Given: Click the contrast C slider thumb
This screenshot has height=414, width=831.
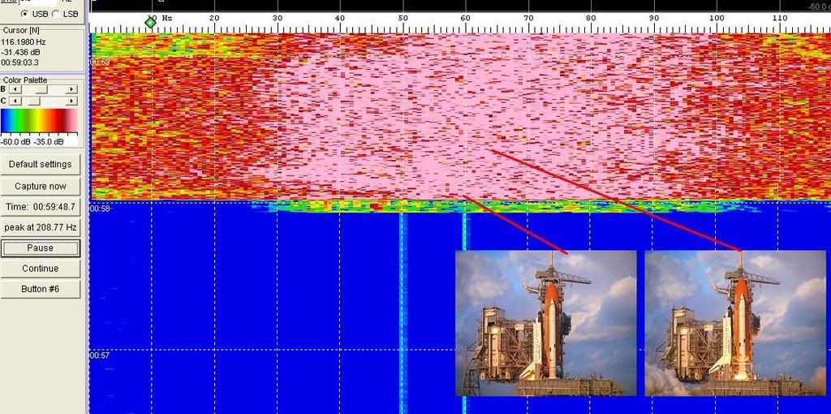Looking at the screenshot, I should 33,101.
